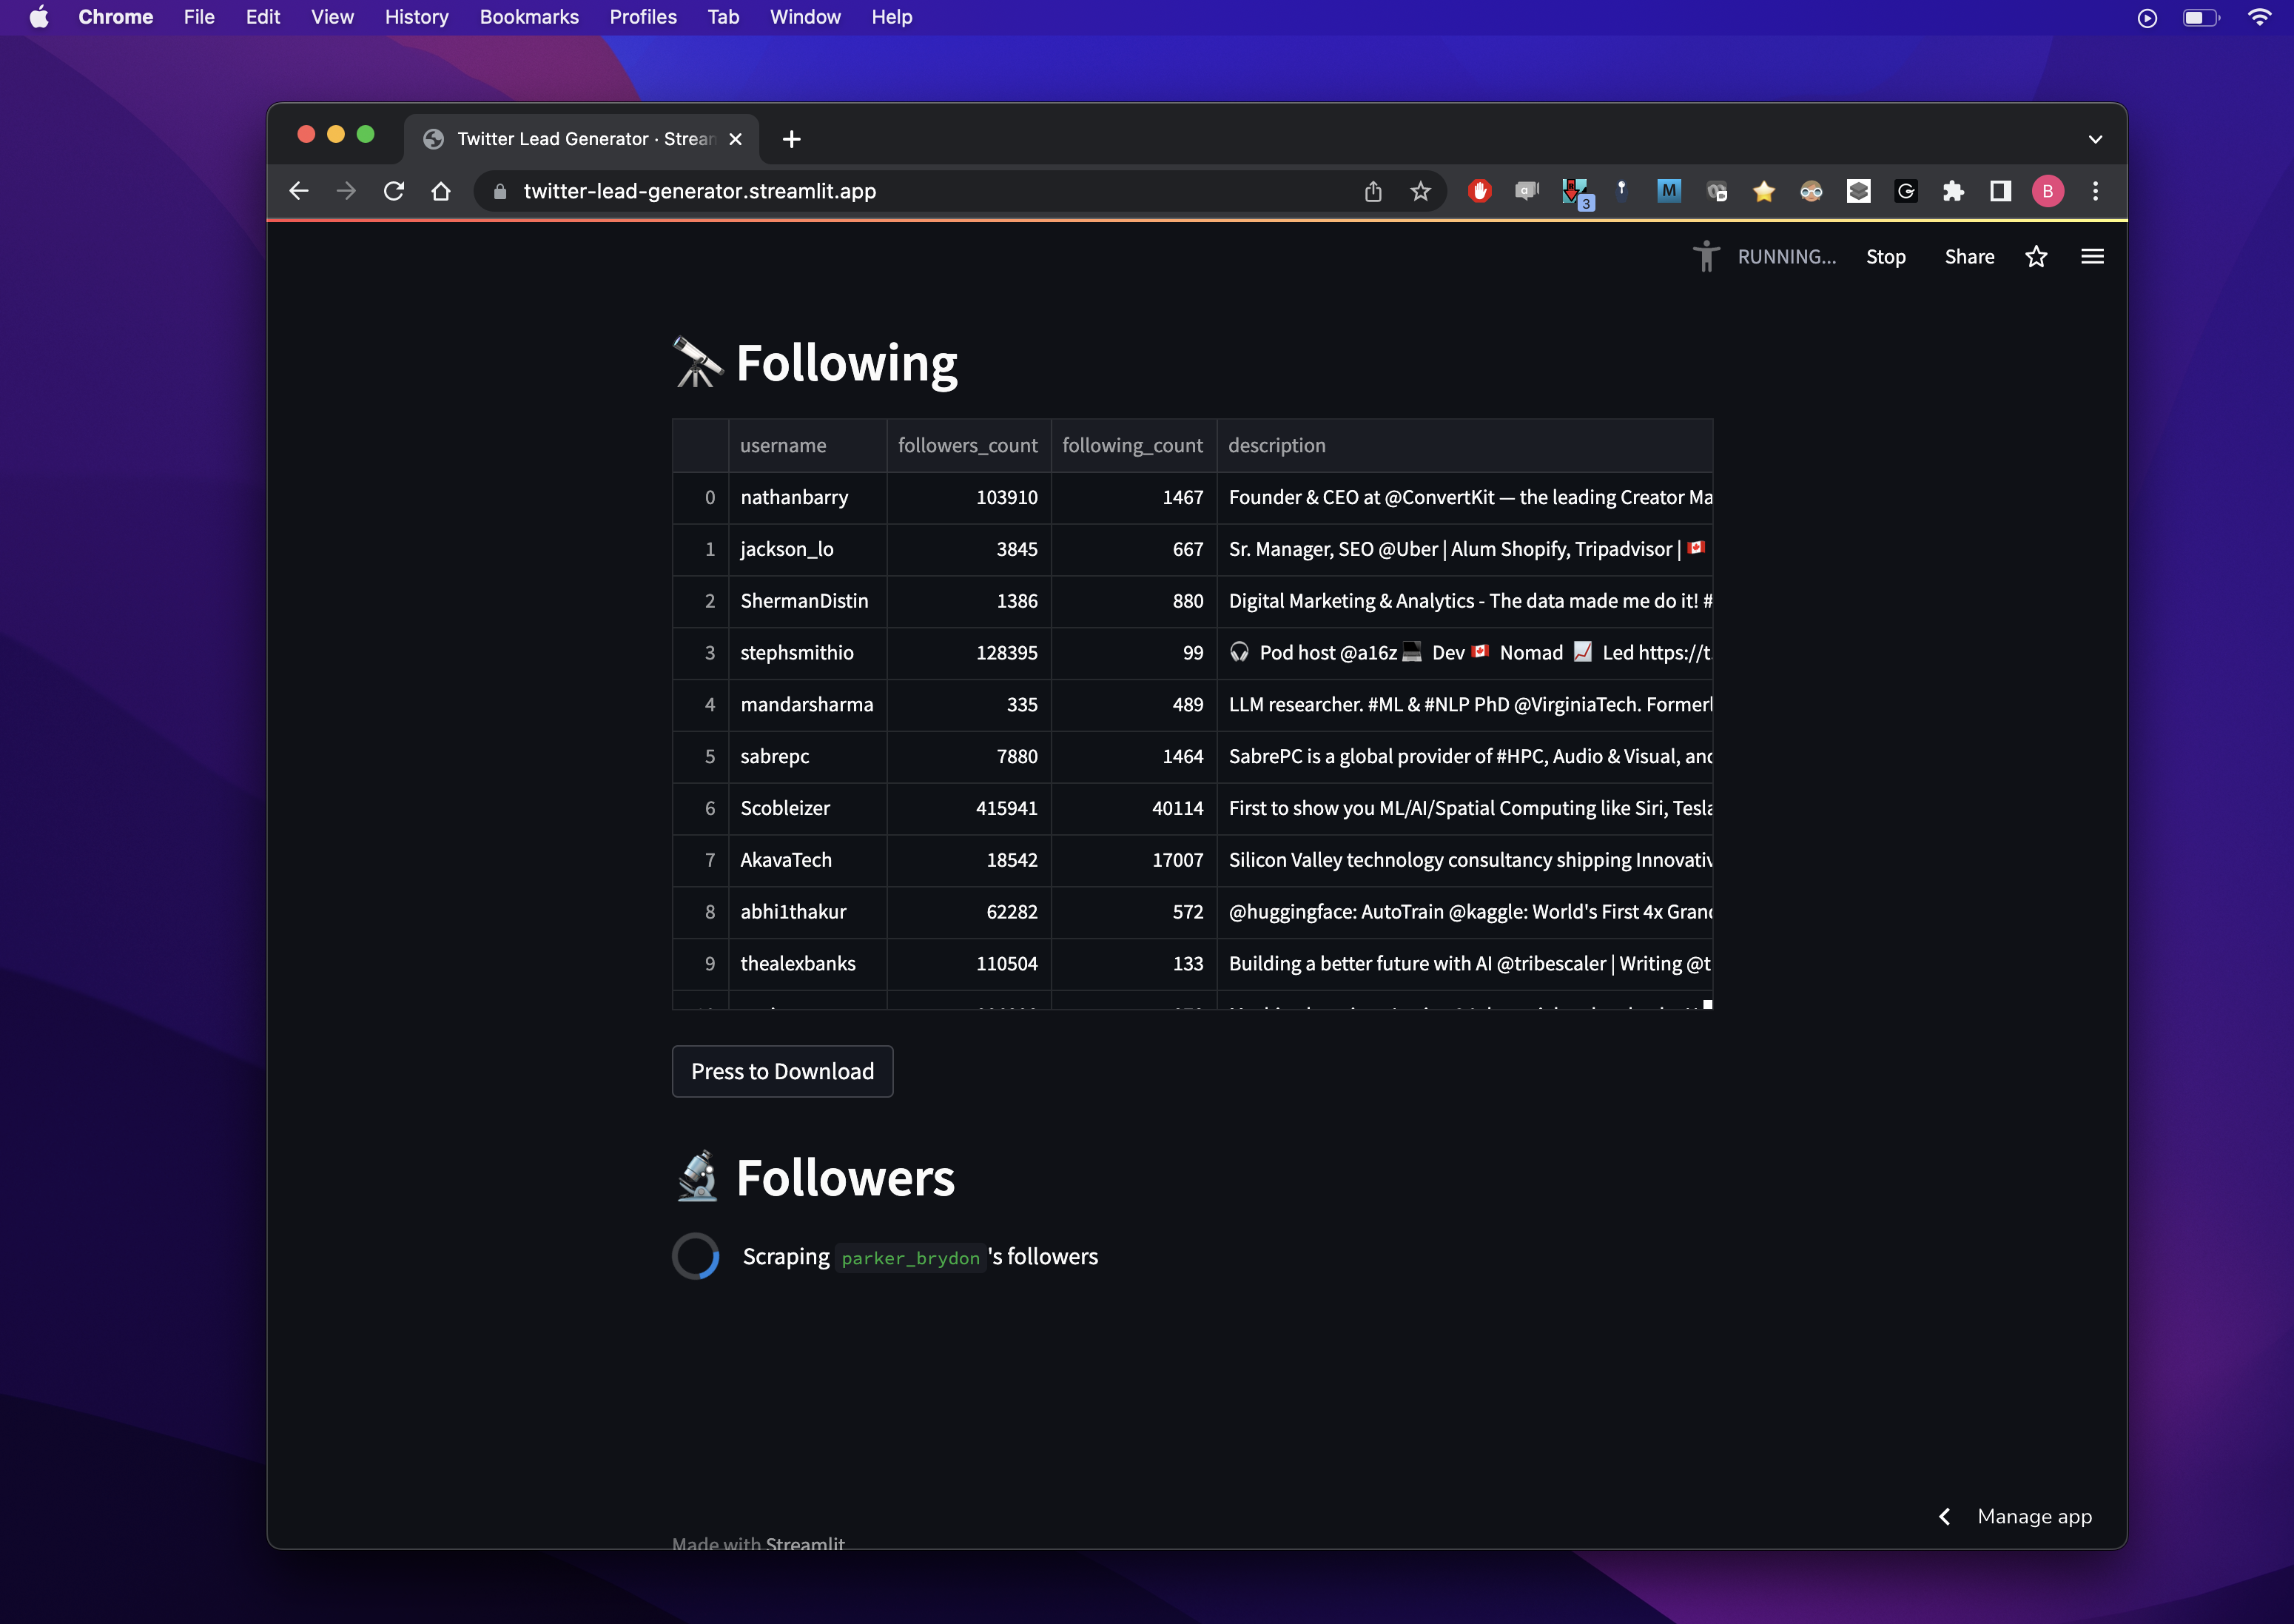The height and width of the screenshot is (1624, 2294).
Task: Click the Share button
Action: tap(1969, 257)
